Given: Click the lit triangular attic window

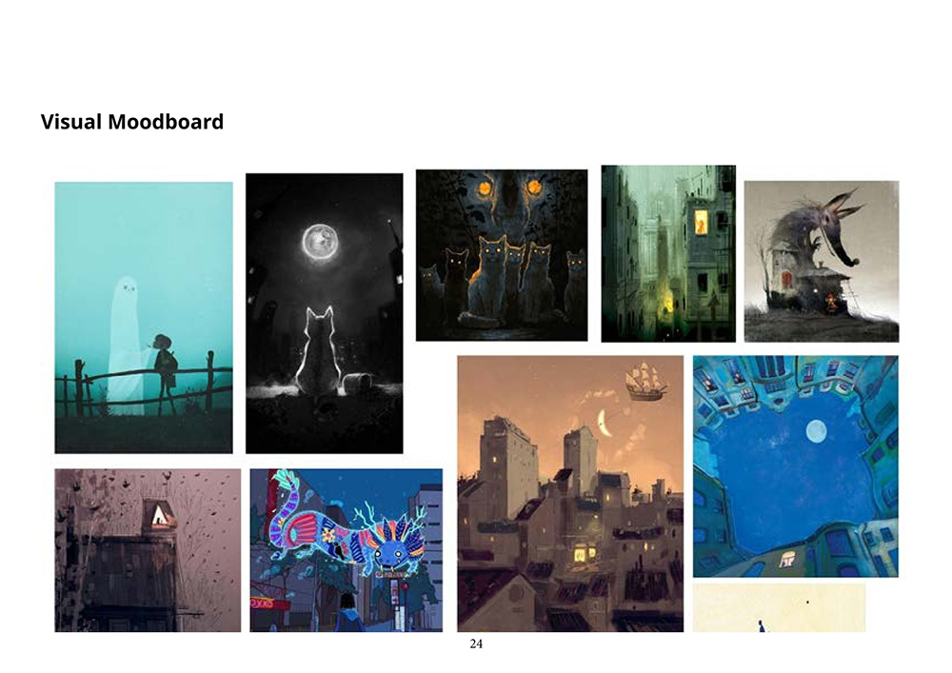Looking at the screenshot, I should 159,516.
